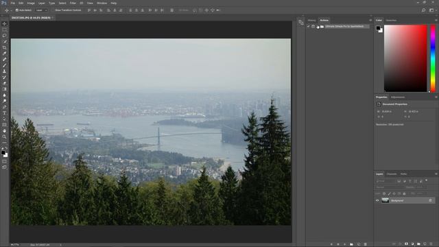Toggle action set checkmark in Actions panel

(x=308, y=26)
